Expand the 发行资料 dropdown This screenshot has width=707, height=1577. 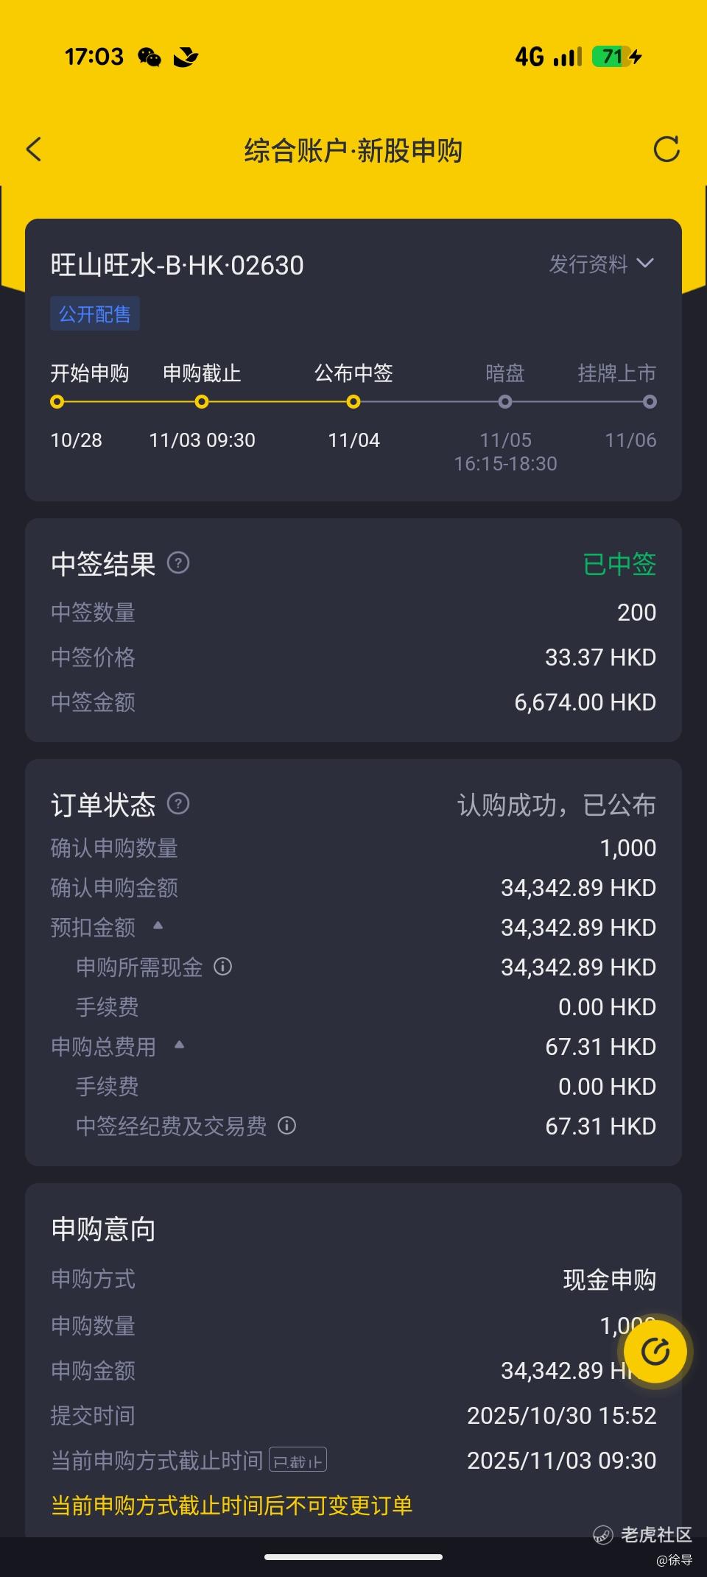click(x=601, y=264)
